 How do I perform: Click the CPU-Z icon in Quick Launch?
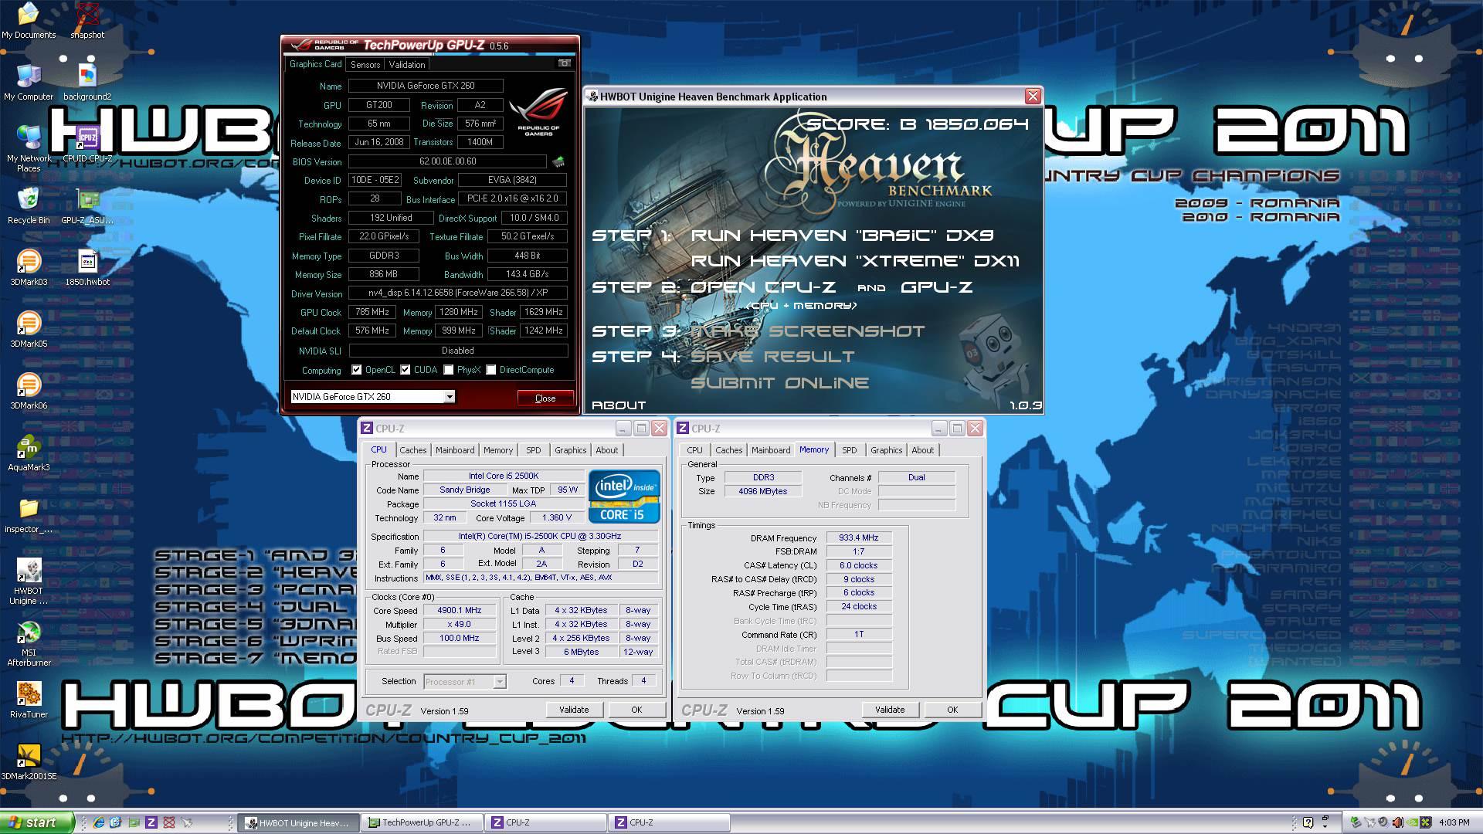pyautogui.click(x=151, y=822)
